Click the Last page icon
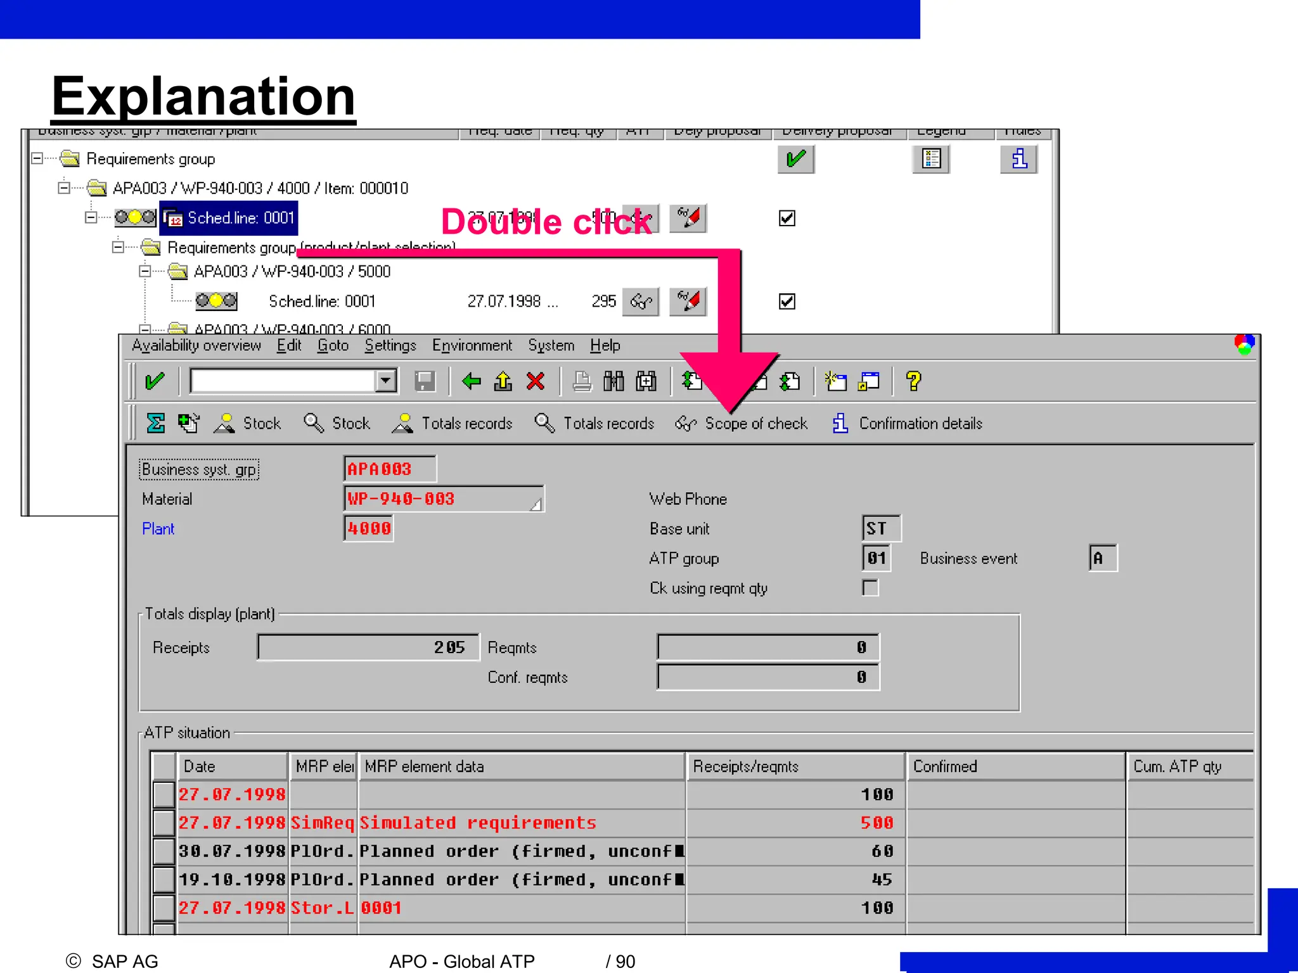This screenshot has height=973, width=1298. tap(790, 381)
